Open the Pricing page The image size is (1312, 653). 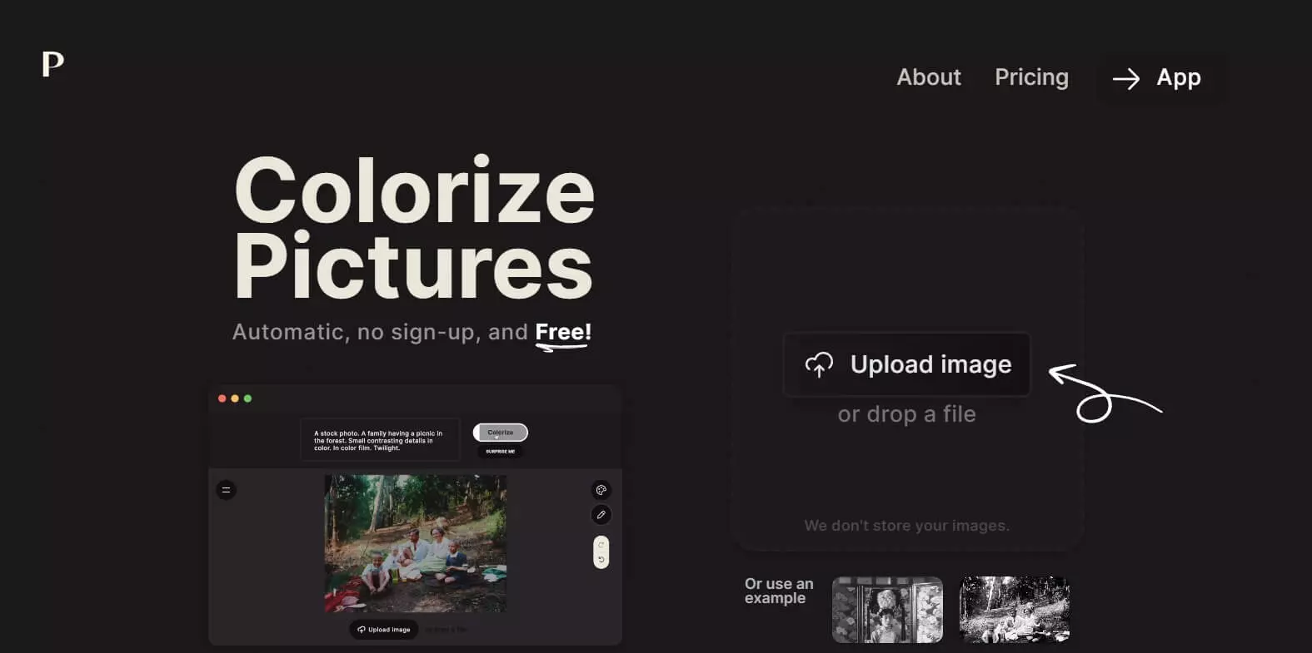tap(1031, 77)
